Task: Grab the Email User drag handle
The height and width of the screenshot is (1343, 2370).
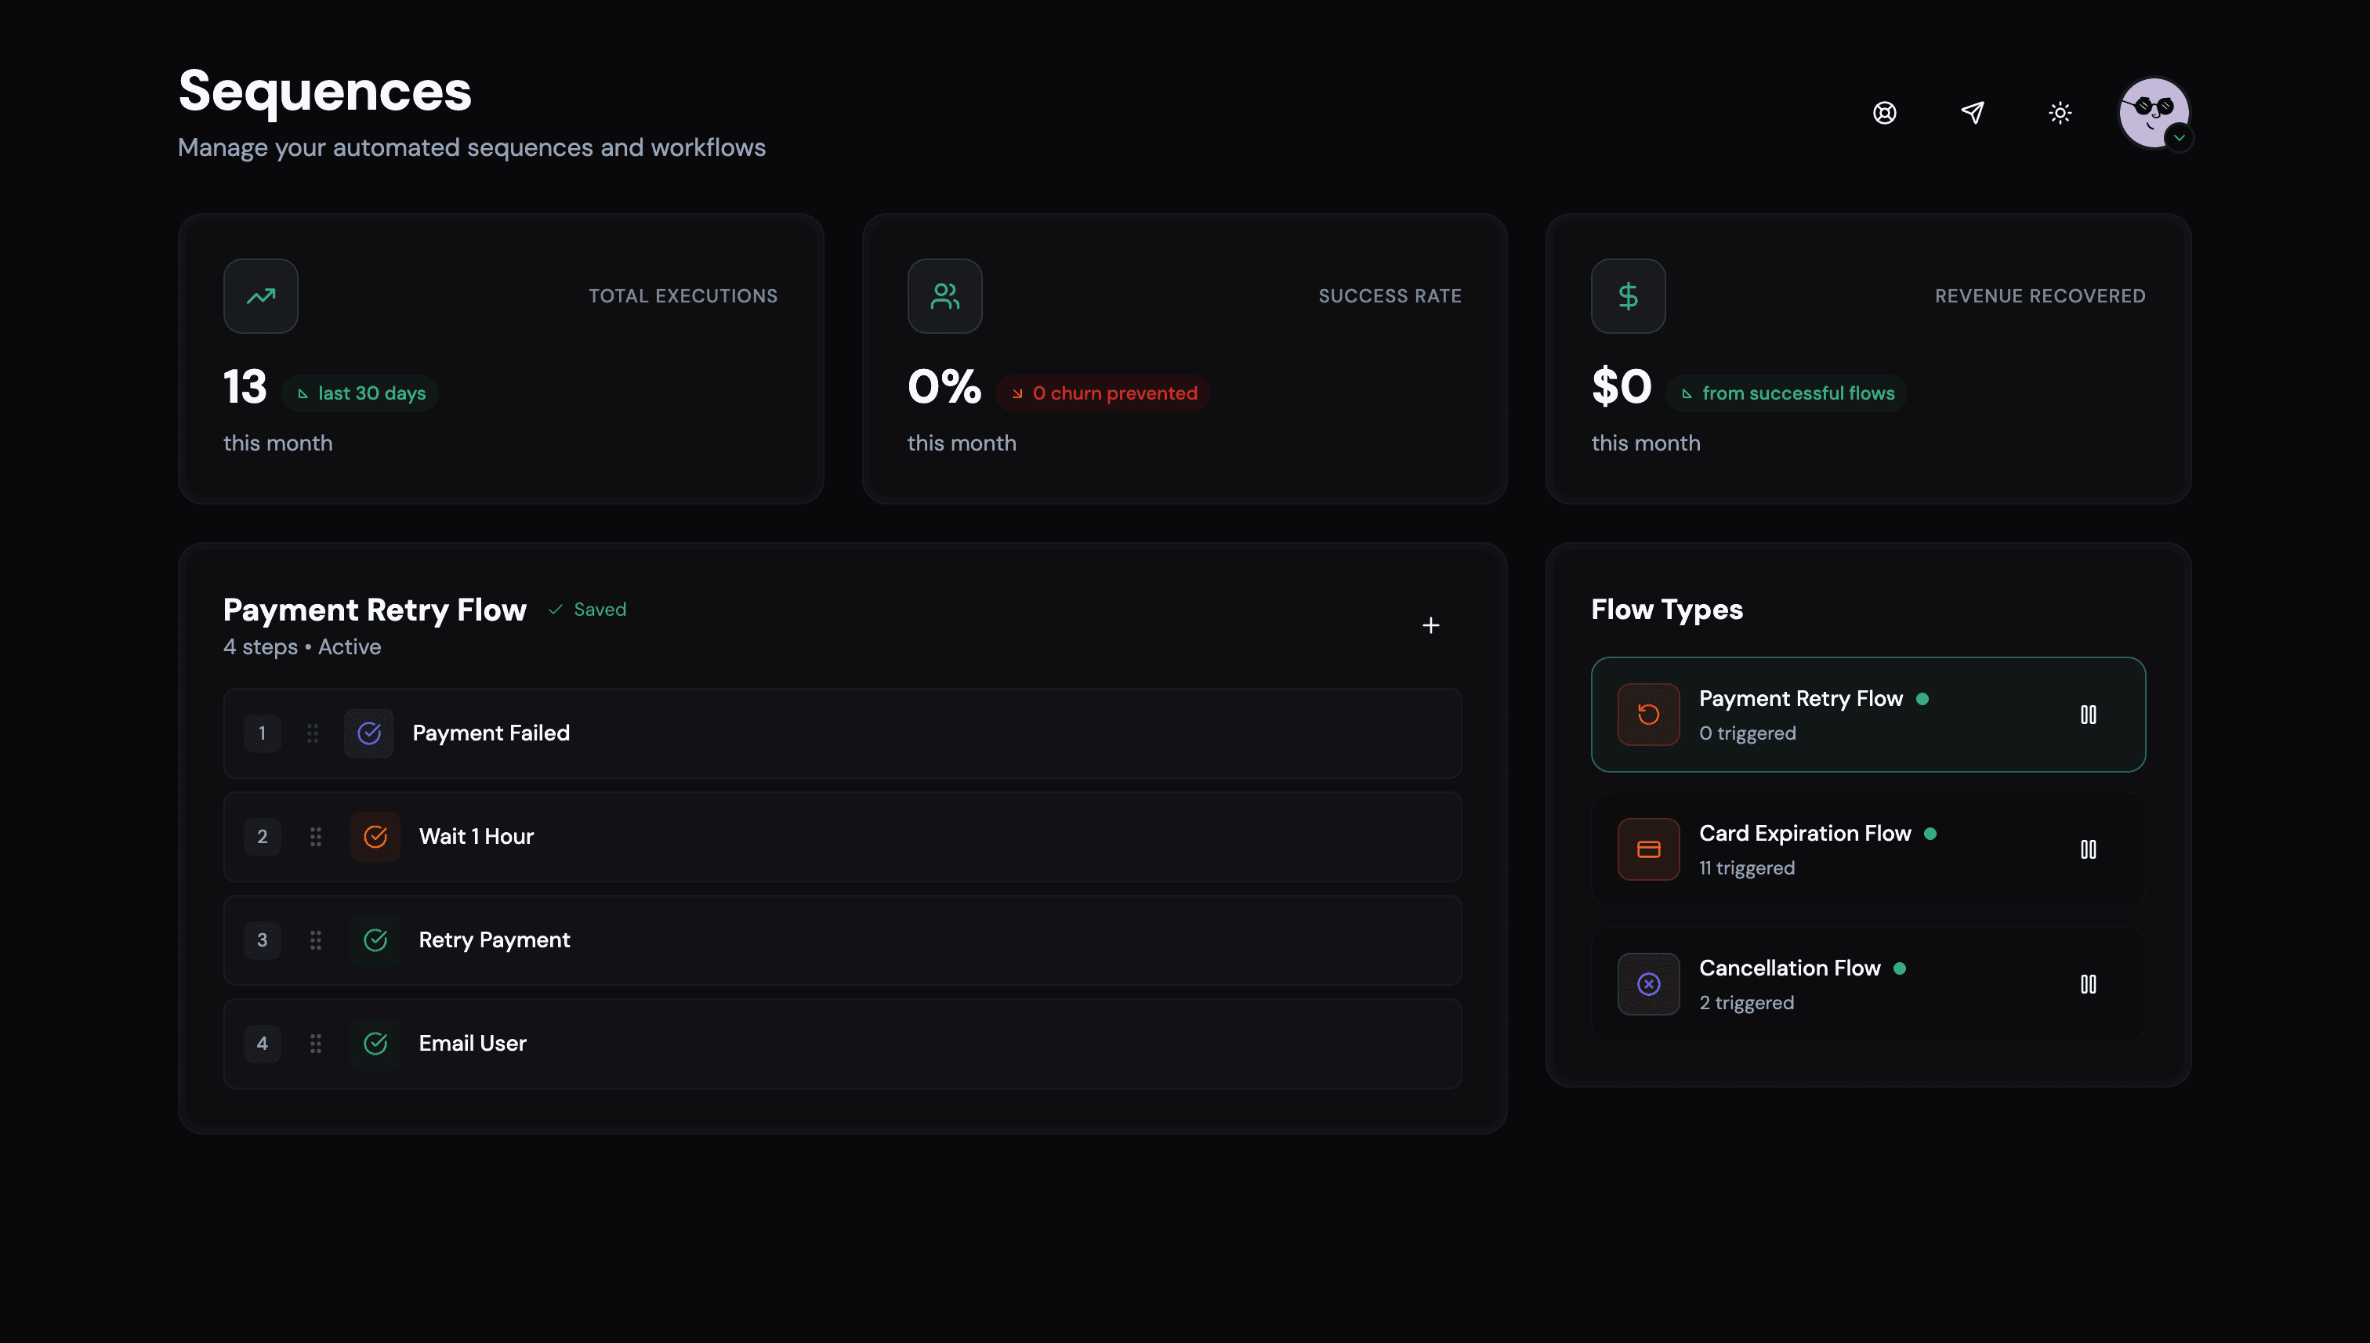Action: pos(316,1043)
